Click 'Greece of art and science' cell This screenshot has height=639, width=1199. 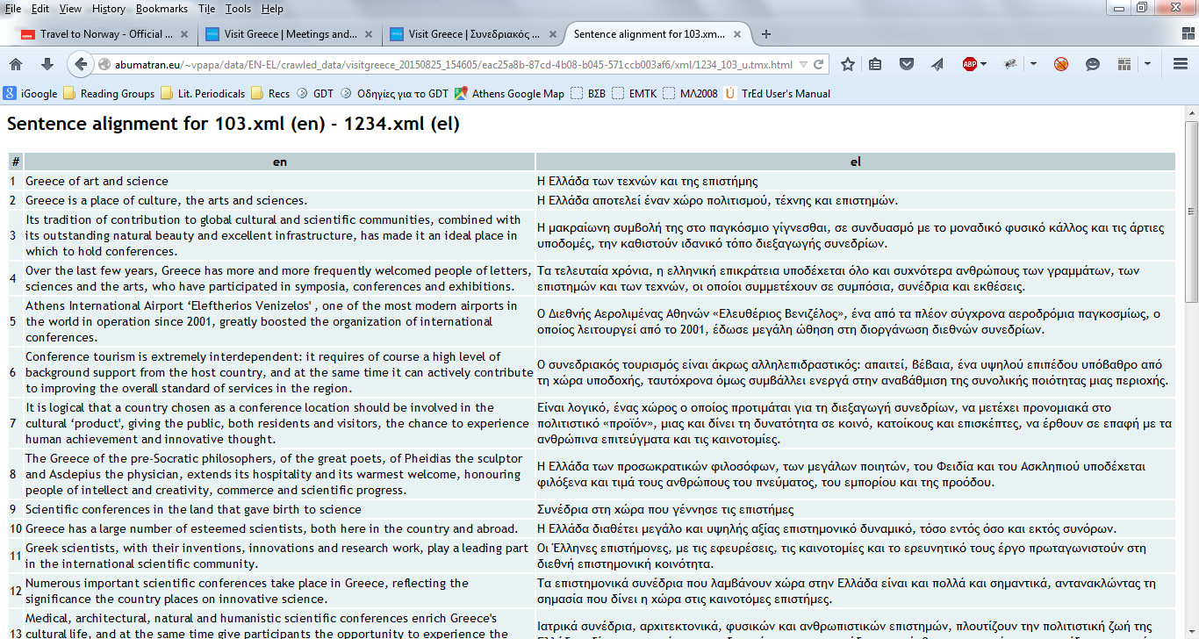pyautogui.click(x=280, y=181)
